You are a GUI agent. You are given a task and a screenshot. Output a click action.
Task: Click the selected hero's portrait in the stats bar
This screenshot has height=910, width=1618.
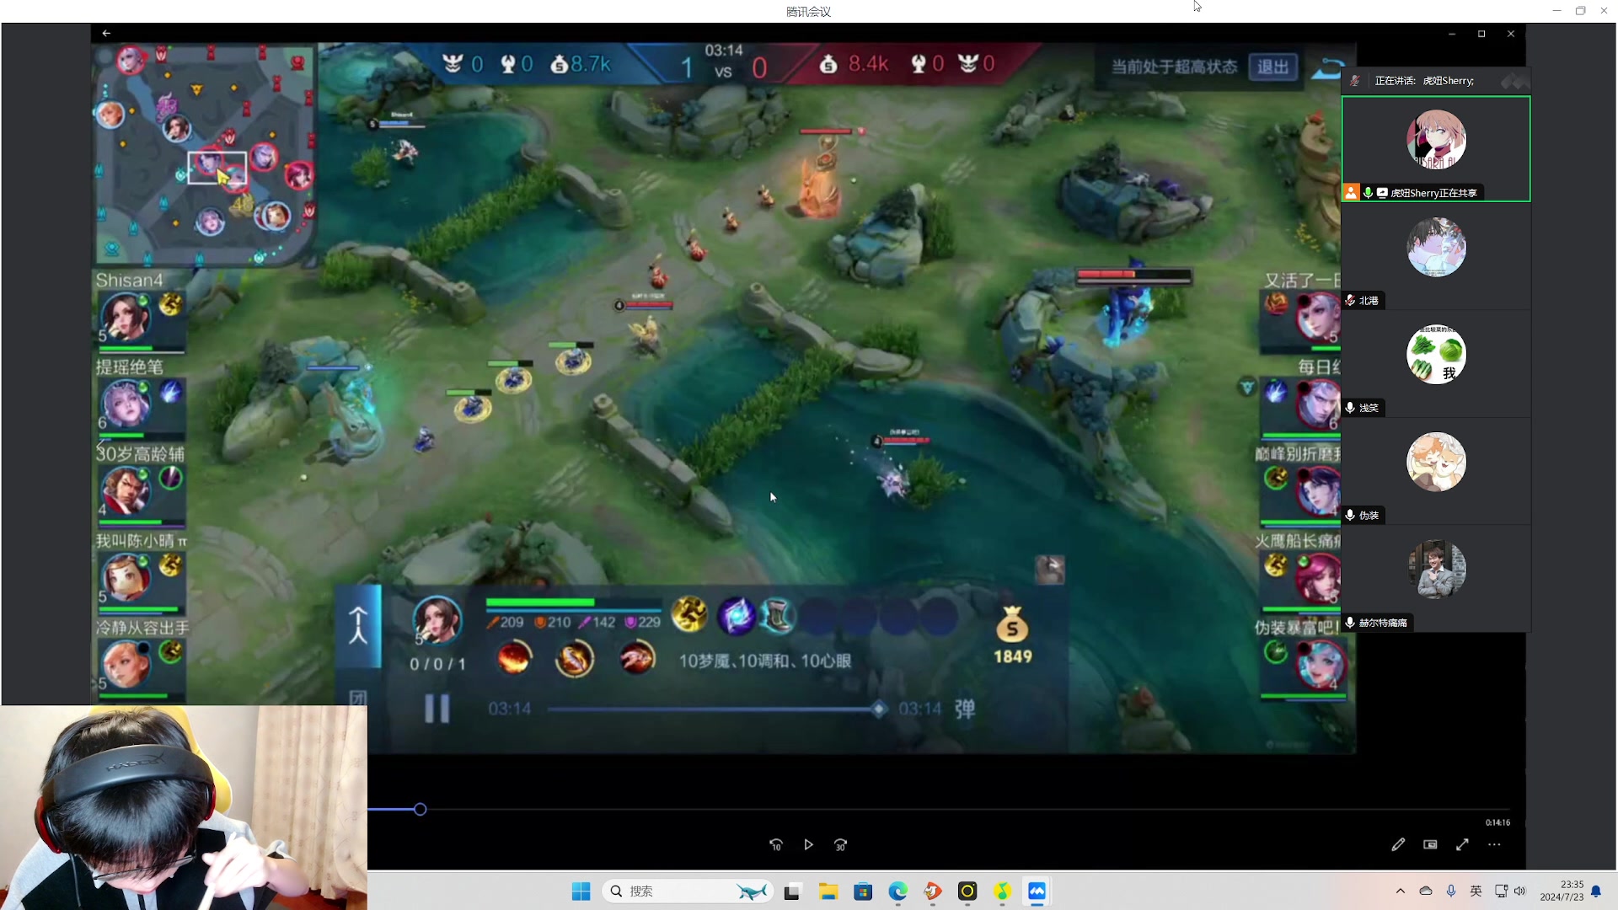(437, 622)
